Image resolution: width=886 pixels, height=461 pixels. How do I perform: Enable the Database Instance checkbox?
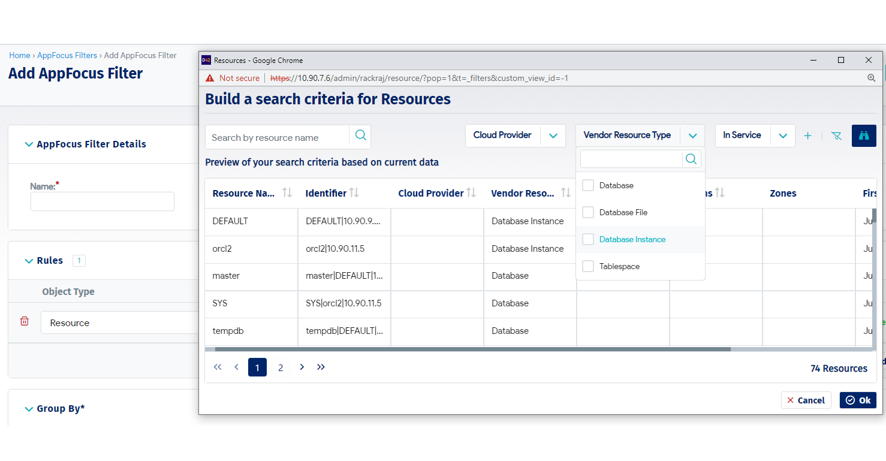coord(588,239)
